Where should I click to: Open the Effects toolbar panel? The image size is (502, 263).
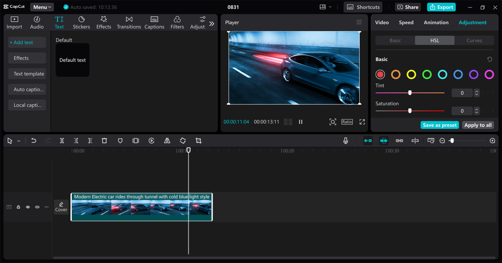pos(104,23)
